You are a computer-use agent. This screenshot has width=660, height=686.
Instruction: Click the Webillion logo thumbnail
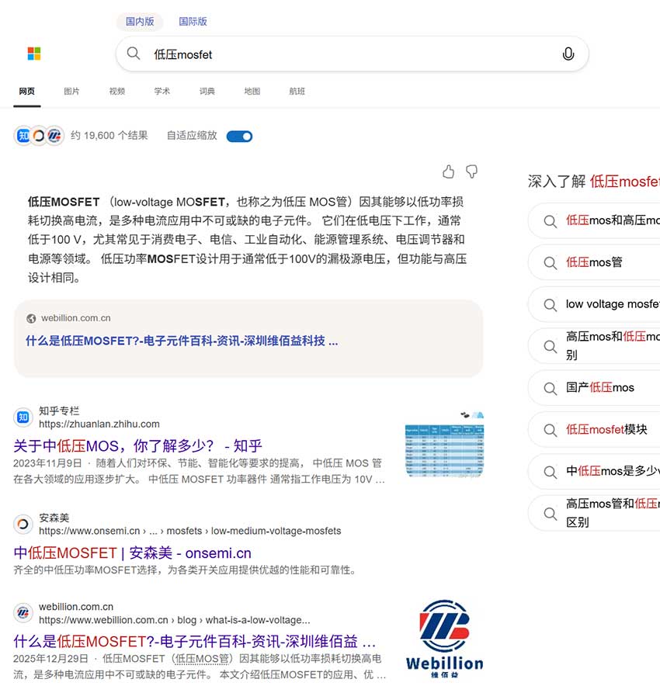pyautogui.click(x=444, y=639)
